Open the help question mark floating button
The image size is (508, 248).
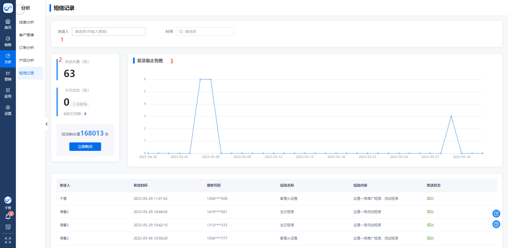(496, 224)
